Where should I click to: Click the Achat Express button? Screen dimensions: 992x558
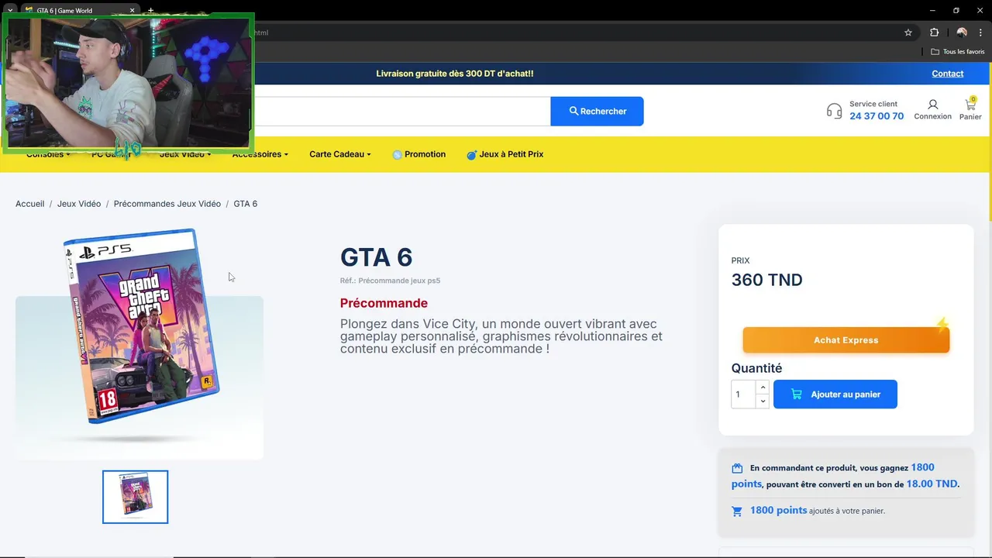coord(846,340)
